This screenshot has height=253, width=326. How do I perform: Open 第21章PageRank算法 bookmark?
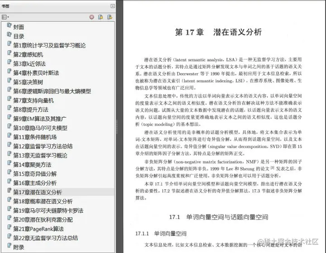(x=38, y=229)
